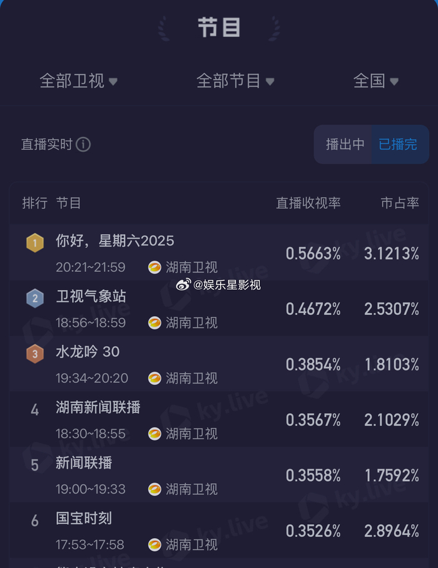Switch to 播出中 programs

345,144
